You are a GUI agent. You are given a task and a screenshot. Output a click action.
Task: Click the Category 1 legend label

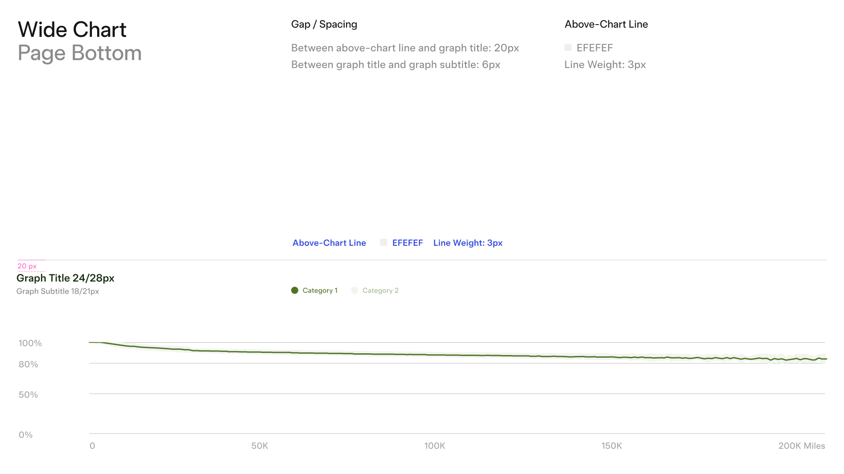320,291
